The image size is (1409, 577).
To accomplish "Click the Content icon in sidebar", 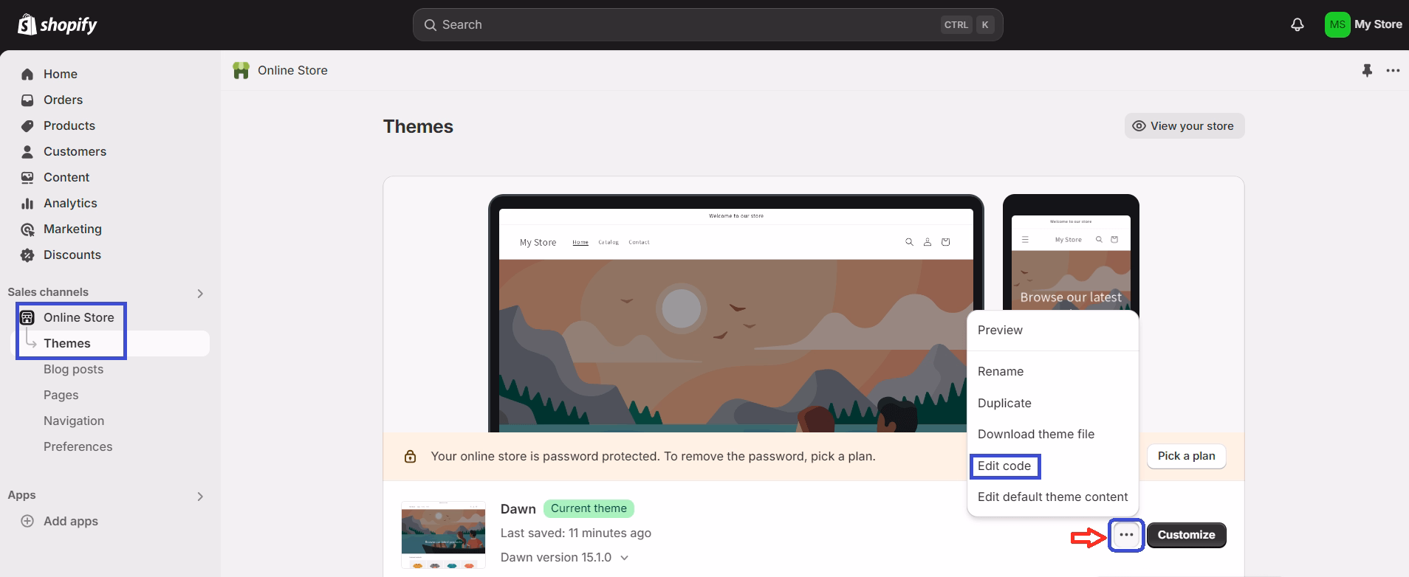I will (x=27, y=177).
